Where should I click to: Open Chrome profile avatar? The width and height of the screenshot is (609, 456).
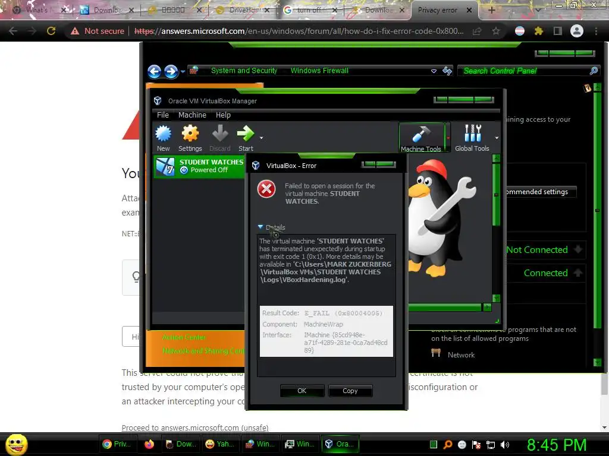point(577,31)
